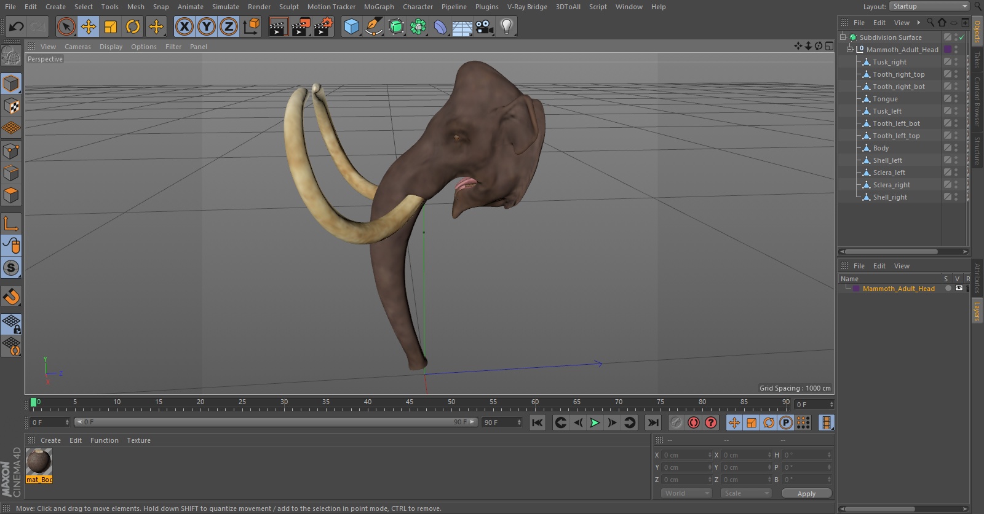Open the Layout Startup dropdown

[x=929, y=6]
